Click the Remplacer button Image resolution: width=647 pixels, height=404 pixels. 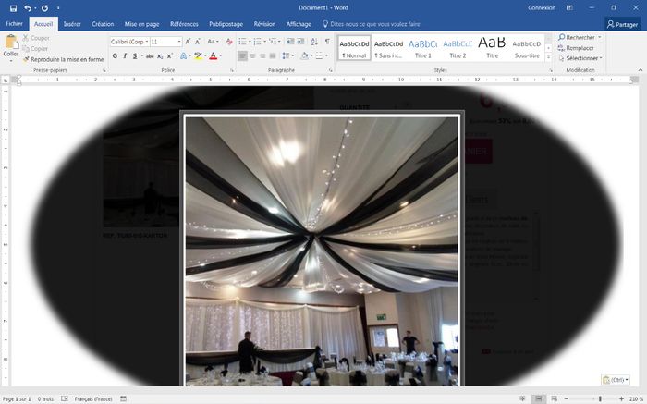tap(580, 47)
